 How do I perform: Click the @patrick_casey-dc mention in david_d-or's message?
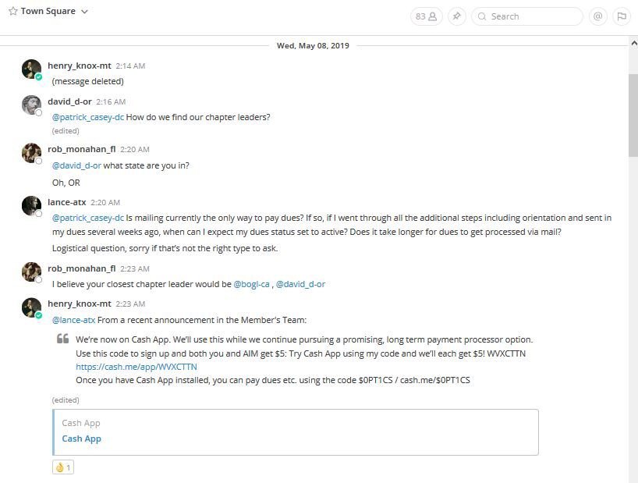pos(88,117)
